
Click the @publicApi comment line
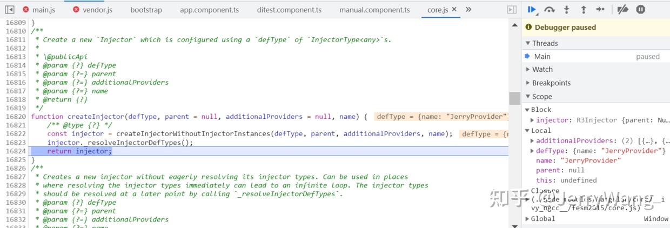62,57
